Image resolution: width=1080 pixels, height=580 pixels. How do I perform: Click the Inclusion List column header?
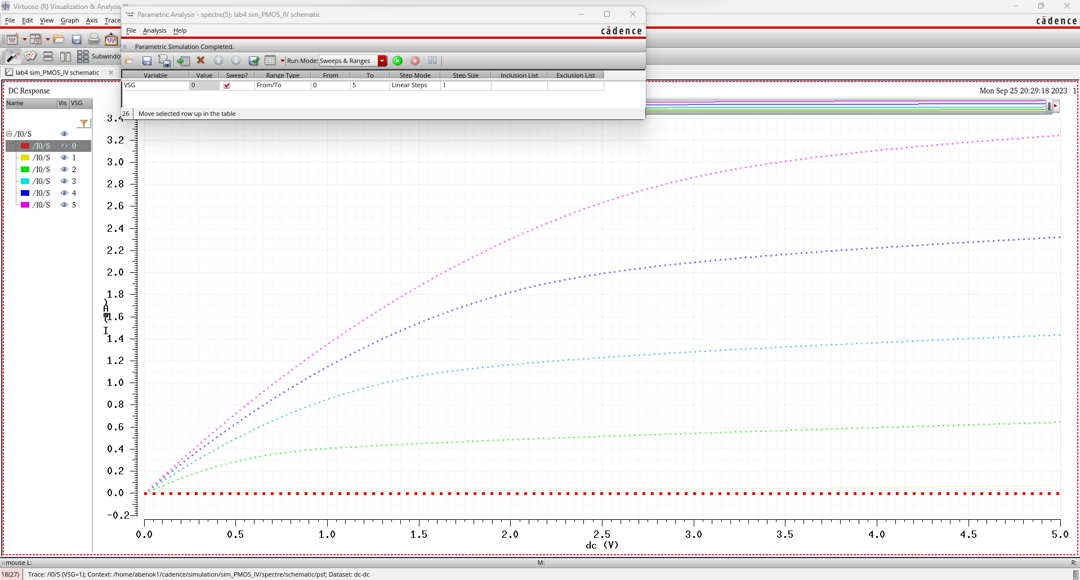click(x=519, y=75)
